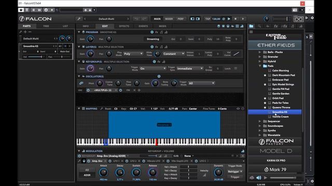Screen dimensions: 332x186
Task: Click the TAP tempo button
Action: coord(208,19)
